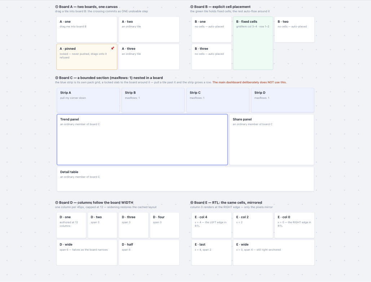Click the circled number icon beside Board D heading
371x282 pixels.
[x=57, y=203]
